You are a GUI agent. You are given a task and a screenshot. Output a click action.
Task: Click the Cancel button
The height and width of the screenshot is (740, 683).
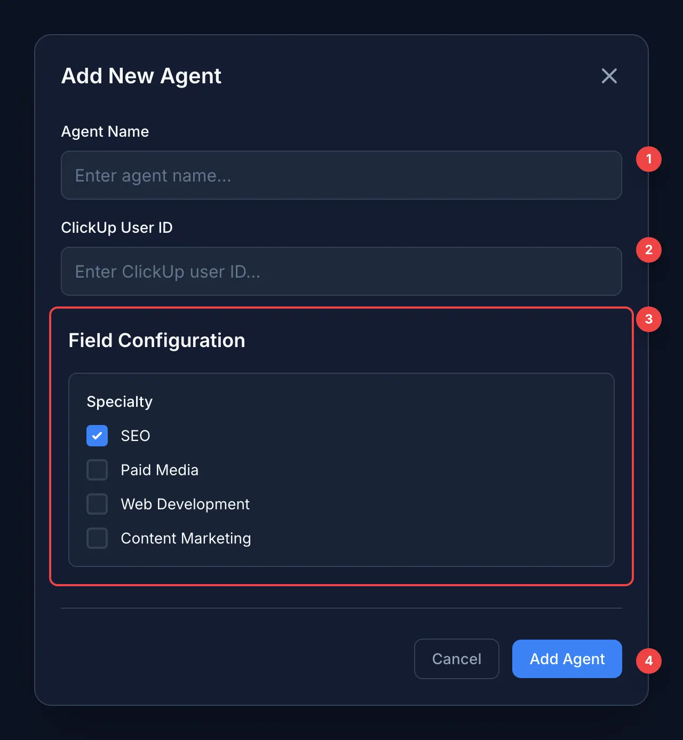tap(456, 659)
